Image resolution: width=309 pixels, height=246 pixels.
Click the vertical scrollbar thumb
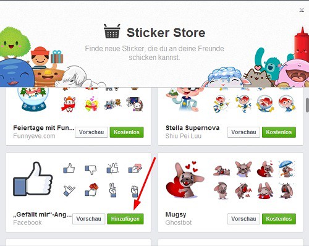pos(307,105)
